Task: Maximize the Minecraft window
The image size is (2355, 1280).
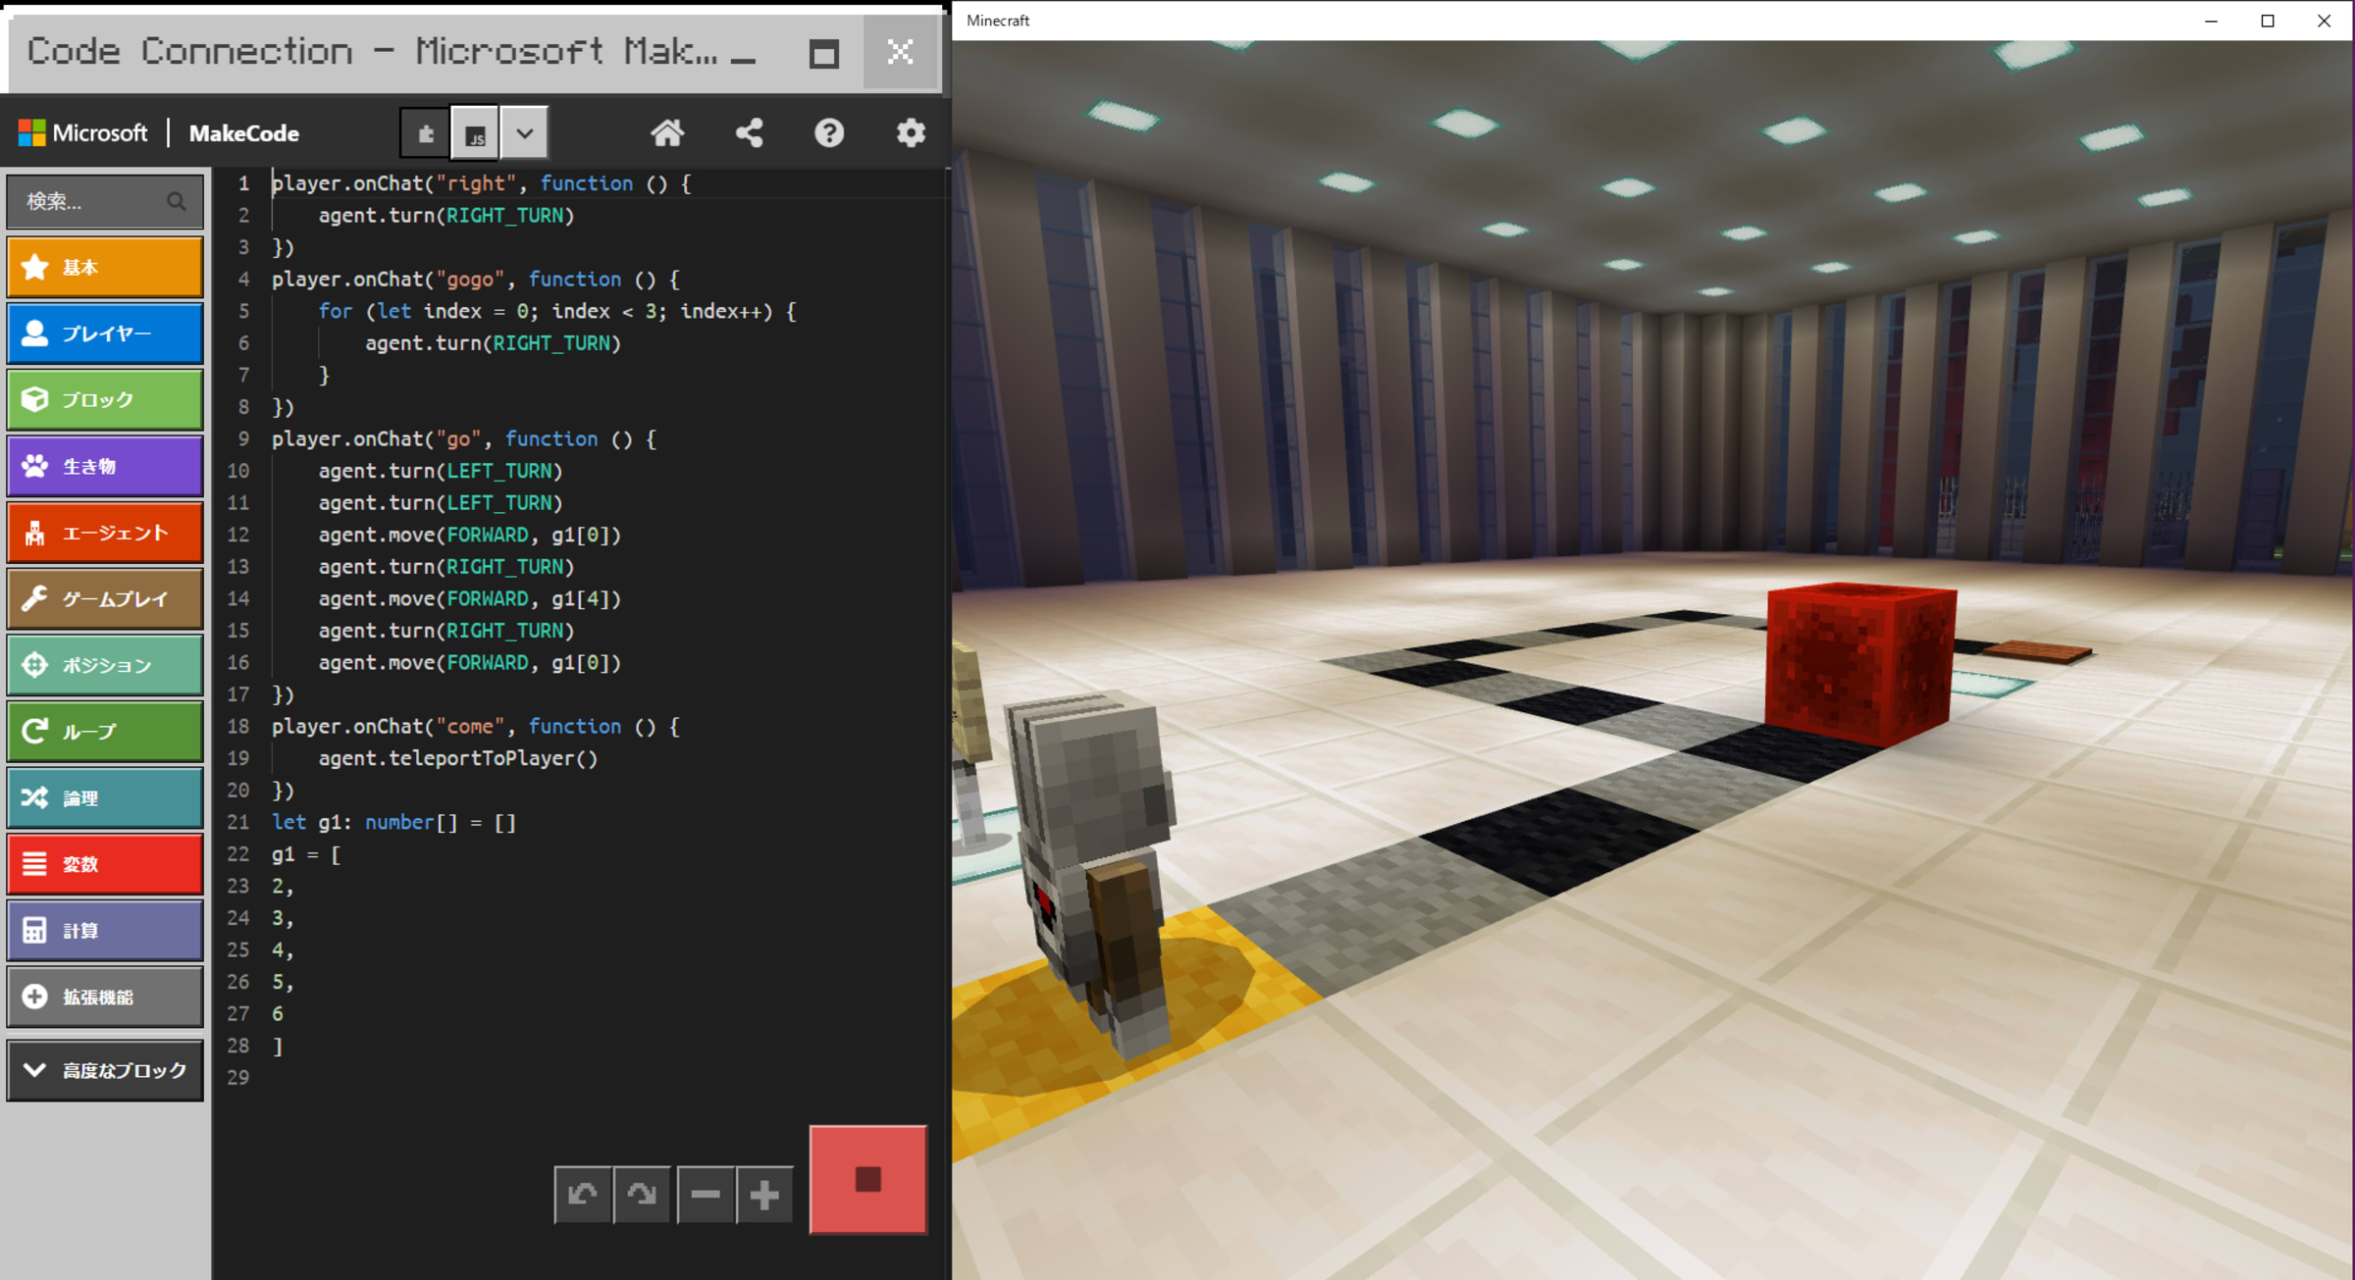Action: (x=2268, y=21)
